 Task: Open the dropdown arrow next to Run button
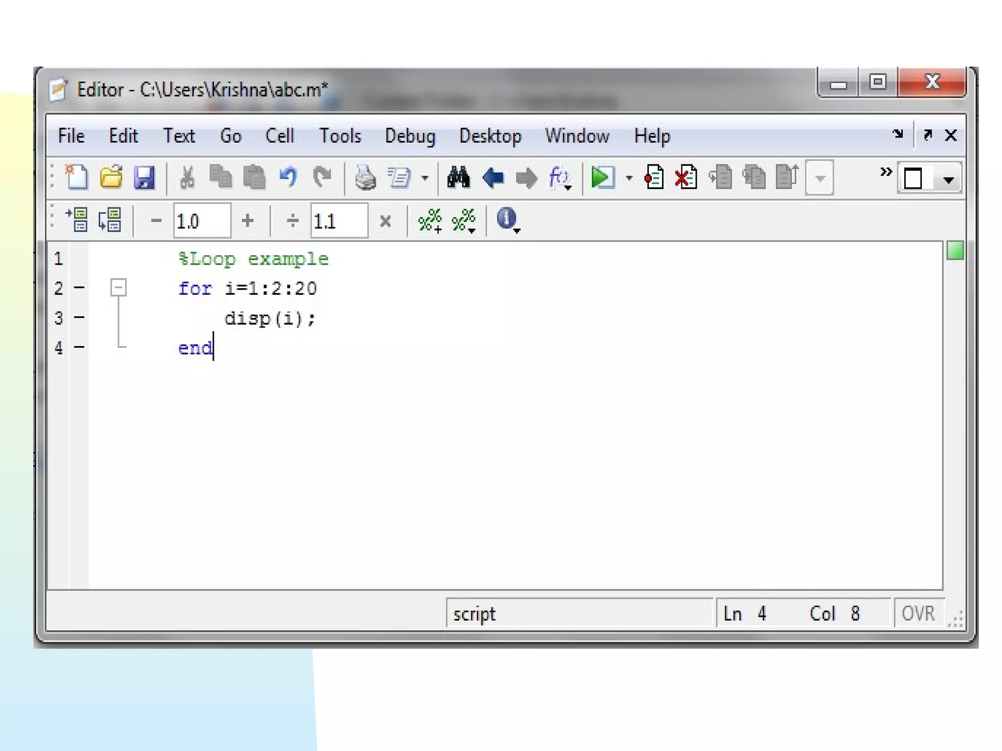click(x=629, y=178)
